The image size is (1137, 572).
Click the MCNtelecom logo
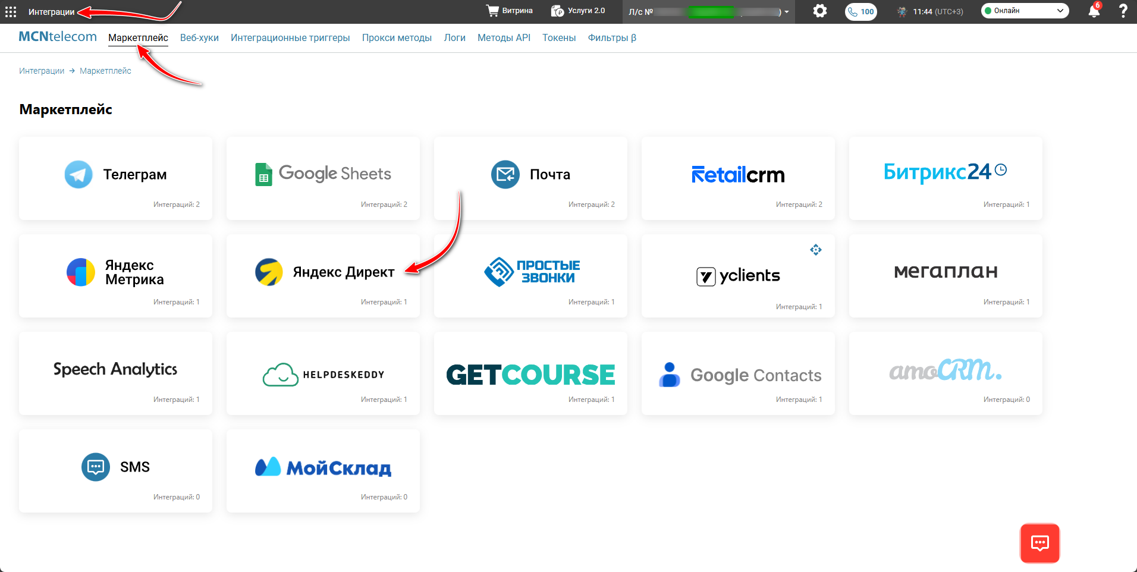click(x=58, y=37)
